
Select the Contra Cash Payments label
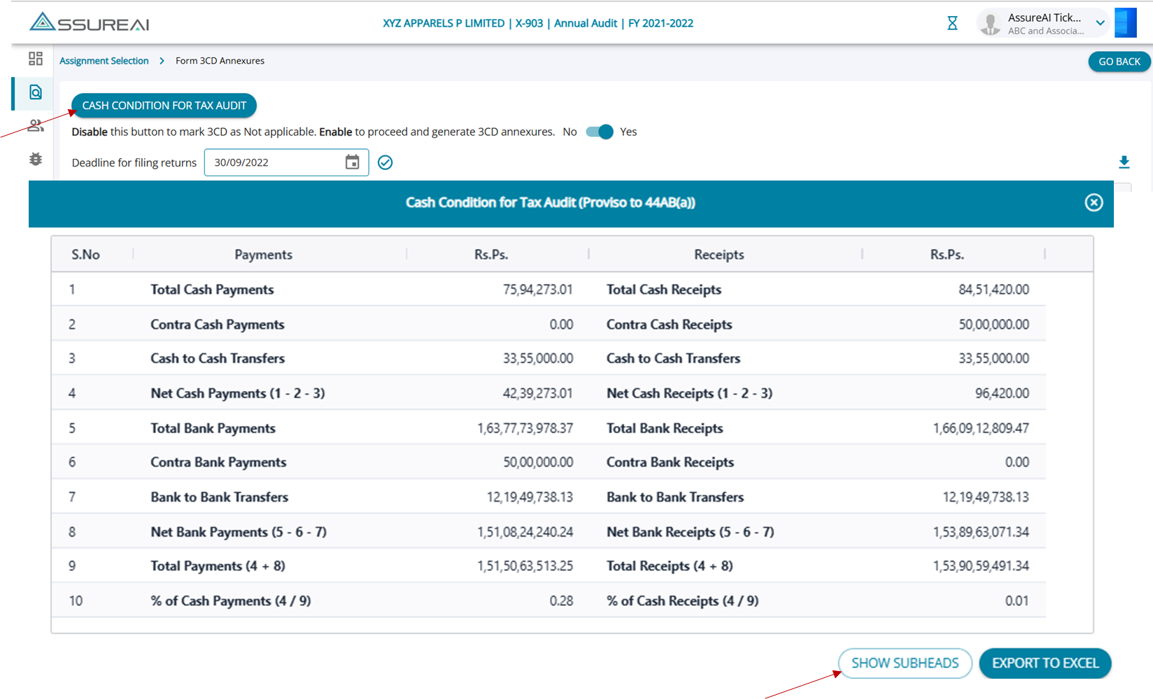[x=218, y=325]
